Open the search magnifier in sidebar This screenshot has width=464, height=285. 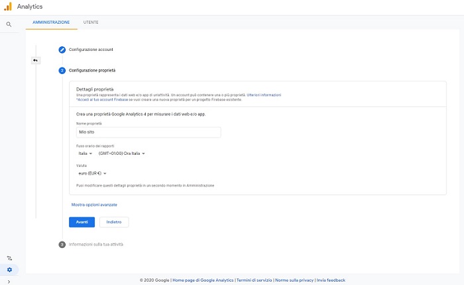[x=9, y=24]
